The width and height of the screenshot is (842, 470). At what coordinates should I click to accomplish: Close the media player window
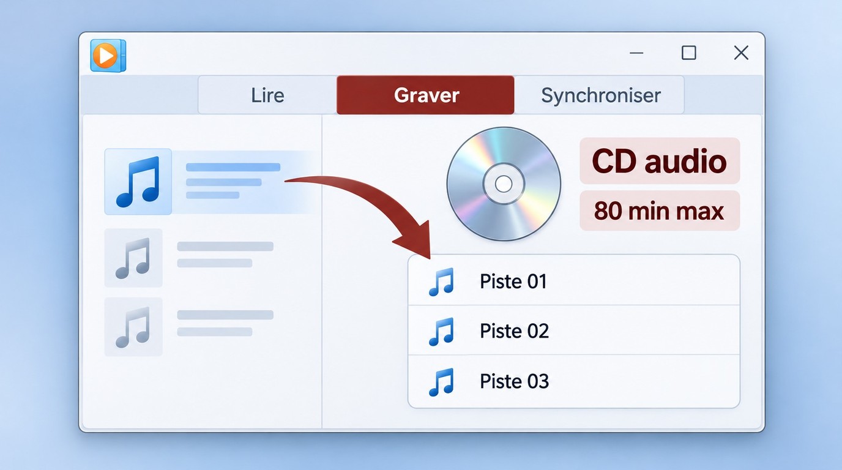coord(741,53)
